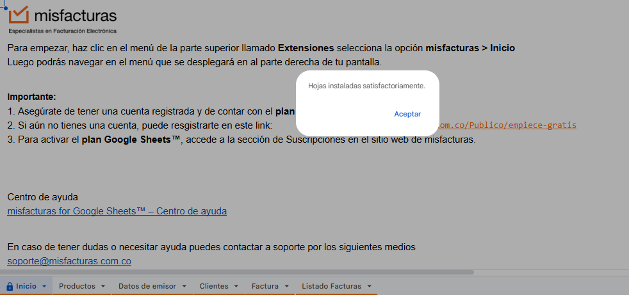Click Aceptar in the dialog
This screenshot has height=295, width=629.
pos(407,115)
